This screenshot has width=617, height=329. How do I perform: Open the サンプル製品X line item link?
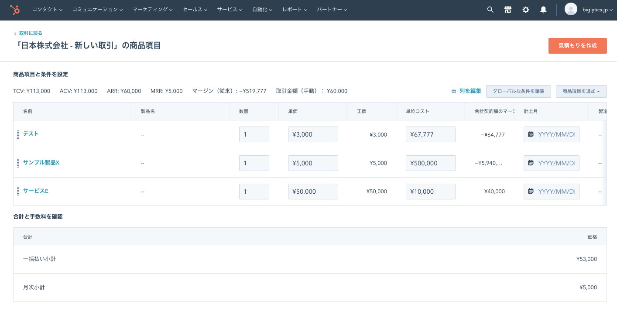coord(41,162)
